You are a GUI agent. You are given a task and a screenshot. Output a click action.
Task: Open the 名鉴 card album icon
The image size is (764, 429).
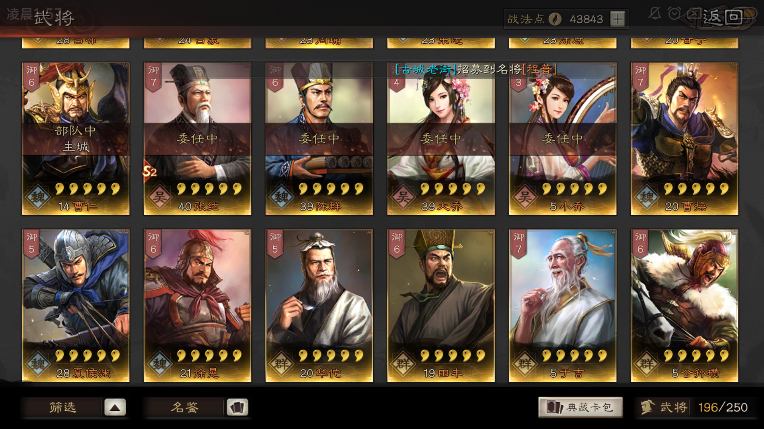tap(238, 408)
